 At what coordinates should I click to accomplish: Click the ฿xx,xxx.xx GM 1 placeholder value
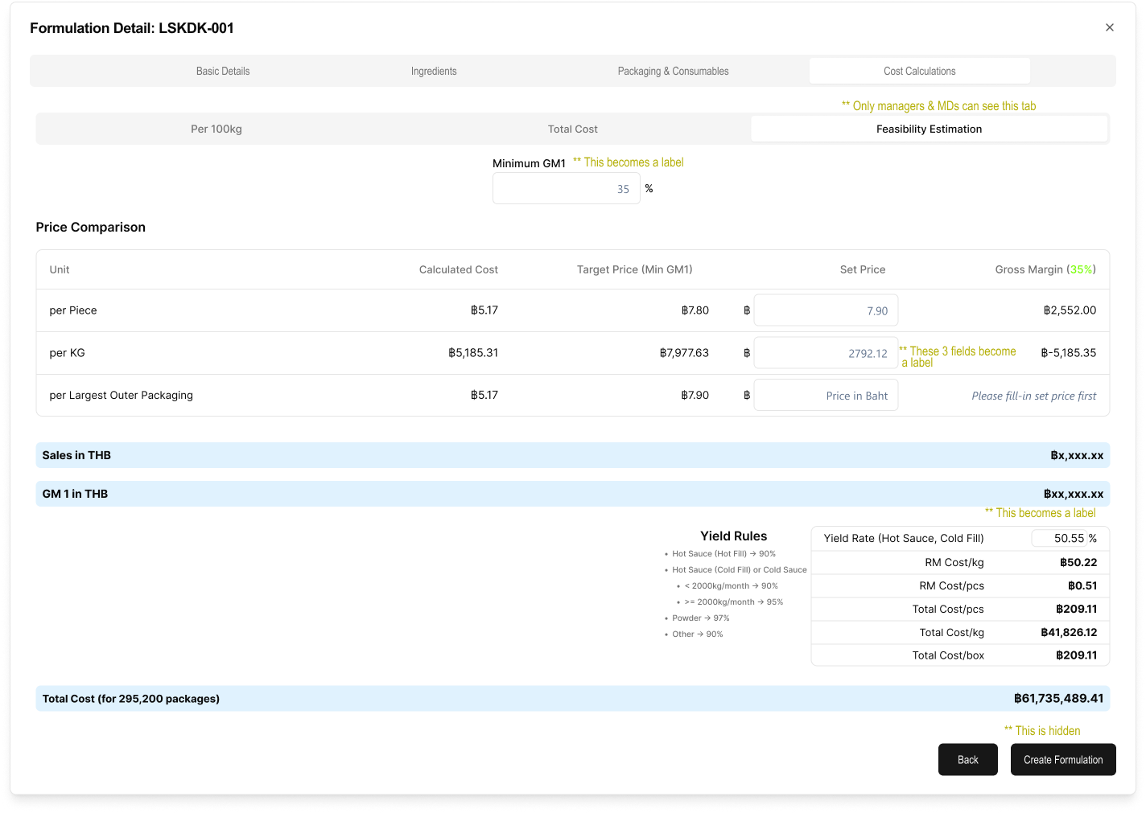tap(1074, 494)
